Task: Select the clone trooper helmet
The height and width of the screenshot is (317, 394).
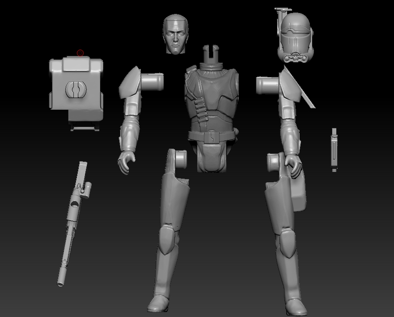Action: click(x=296, y=36)
